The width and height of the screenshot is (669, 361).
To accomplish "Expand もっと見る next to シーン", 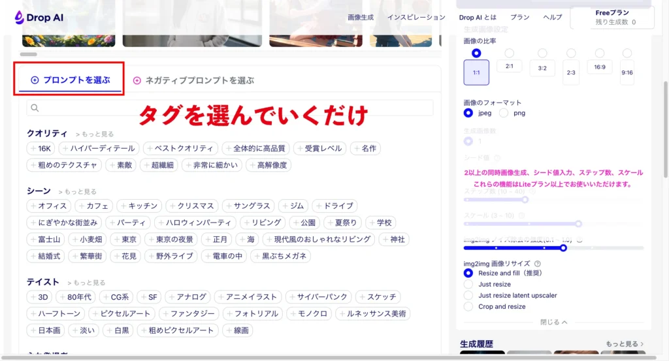I will click(x=78, y=192).
